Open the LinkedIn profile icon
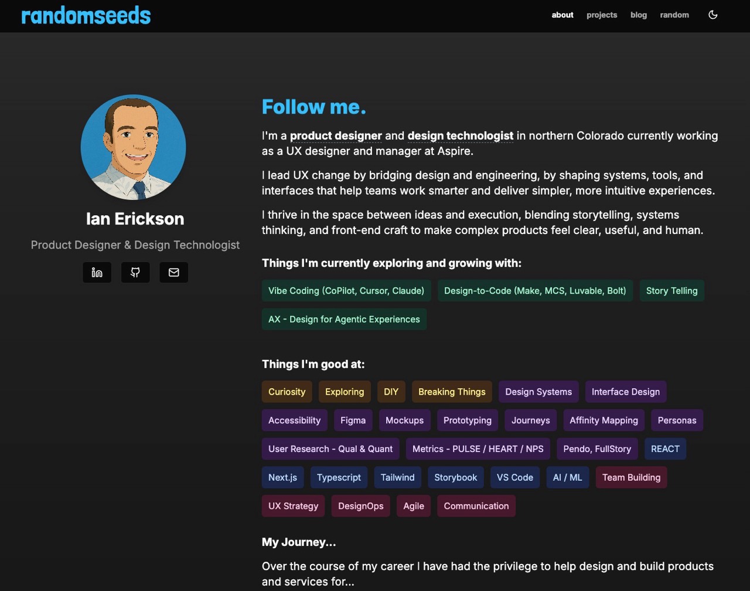This screenshot has width=750, height=591. [x=97, y=273]
